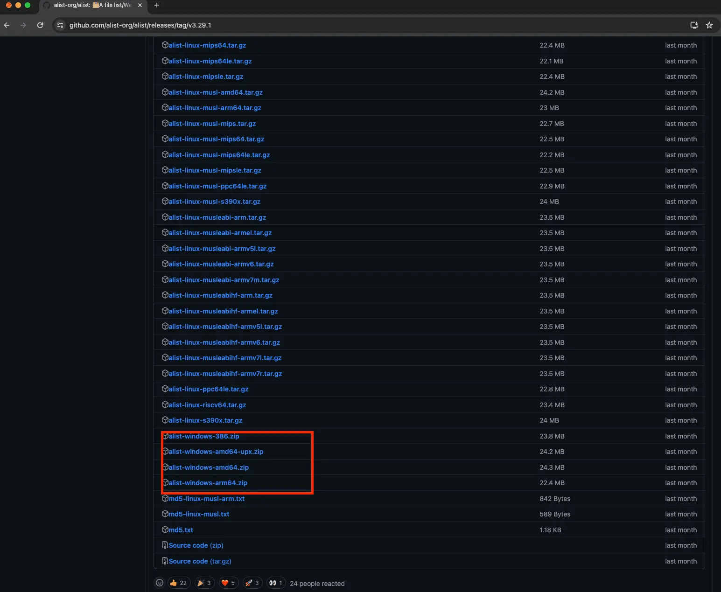Download alist-linux-mipsle.tar.gz
The width and height of the screenshot is (721, 592).
tap(206, 77)
